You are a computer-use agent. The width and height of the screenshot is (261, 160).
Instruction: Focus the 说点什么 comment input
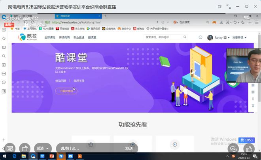(x=90, y=149)
